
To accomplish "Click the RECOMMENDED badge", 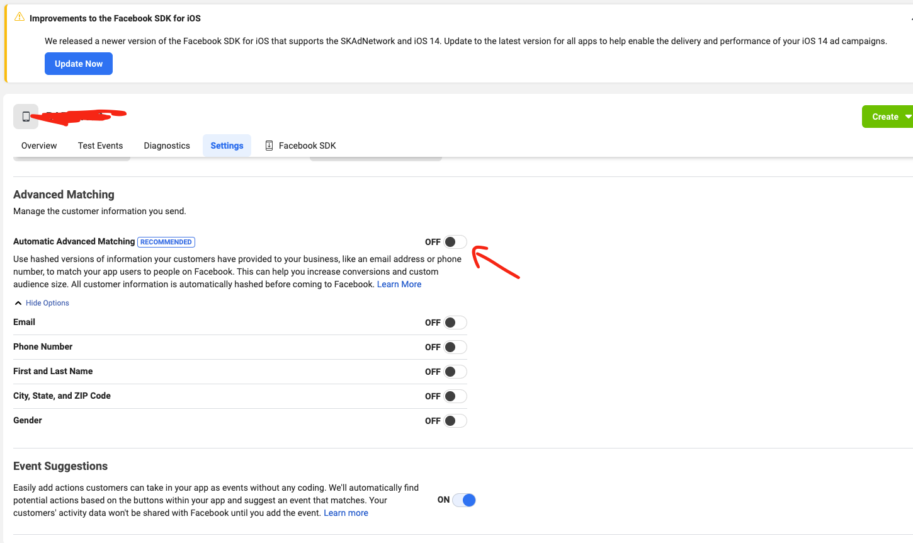I will [166, 241].
